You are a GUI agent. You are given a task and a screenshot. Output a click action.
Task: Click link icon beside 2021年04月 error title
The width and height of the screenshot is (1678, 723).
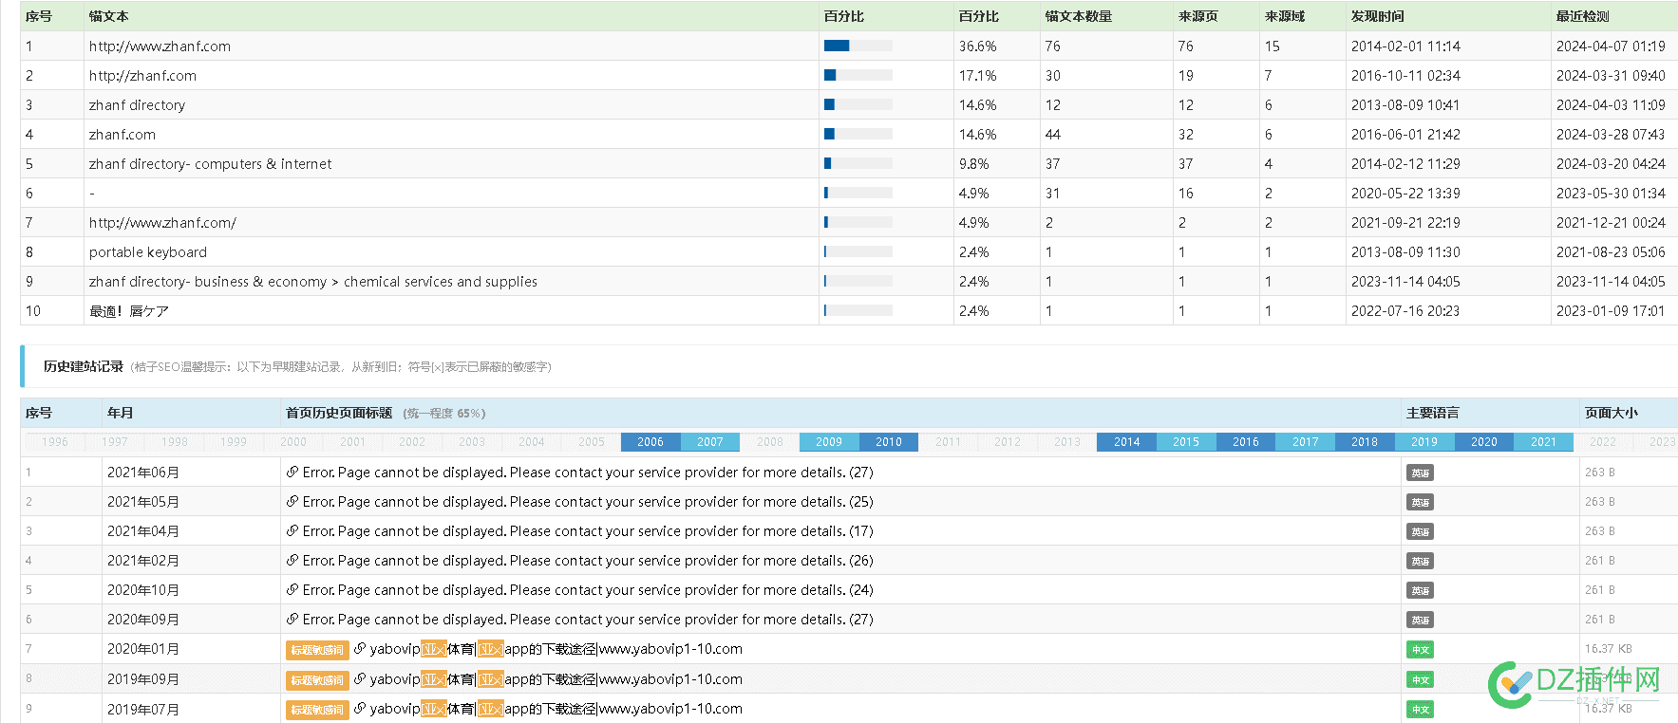click(292, 530)
